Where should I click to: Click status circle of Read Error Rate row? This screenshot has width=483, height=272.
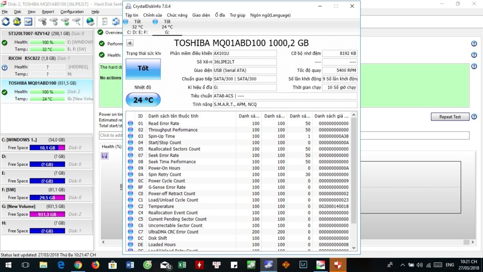pyautogui.click(x=131, y=123)
